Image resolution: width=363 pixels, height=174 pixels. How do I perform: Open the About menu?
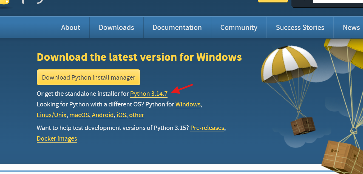(70, 27)
